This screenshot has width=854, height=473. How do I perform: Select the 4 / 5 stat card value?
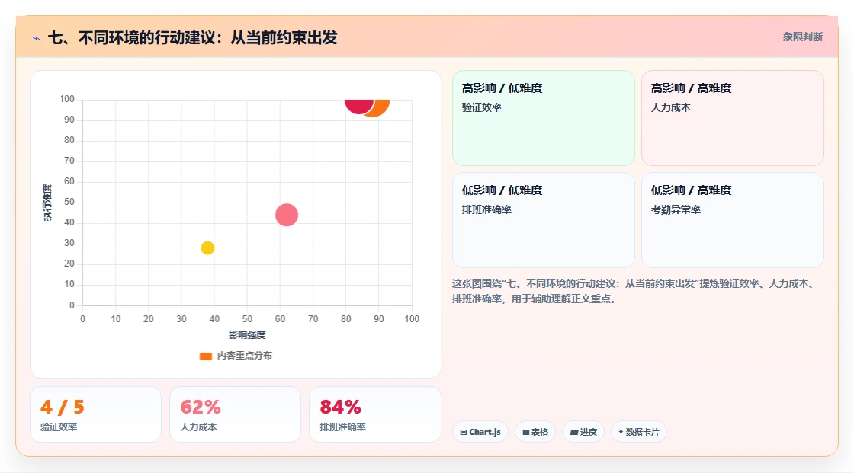coord(62,407)
